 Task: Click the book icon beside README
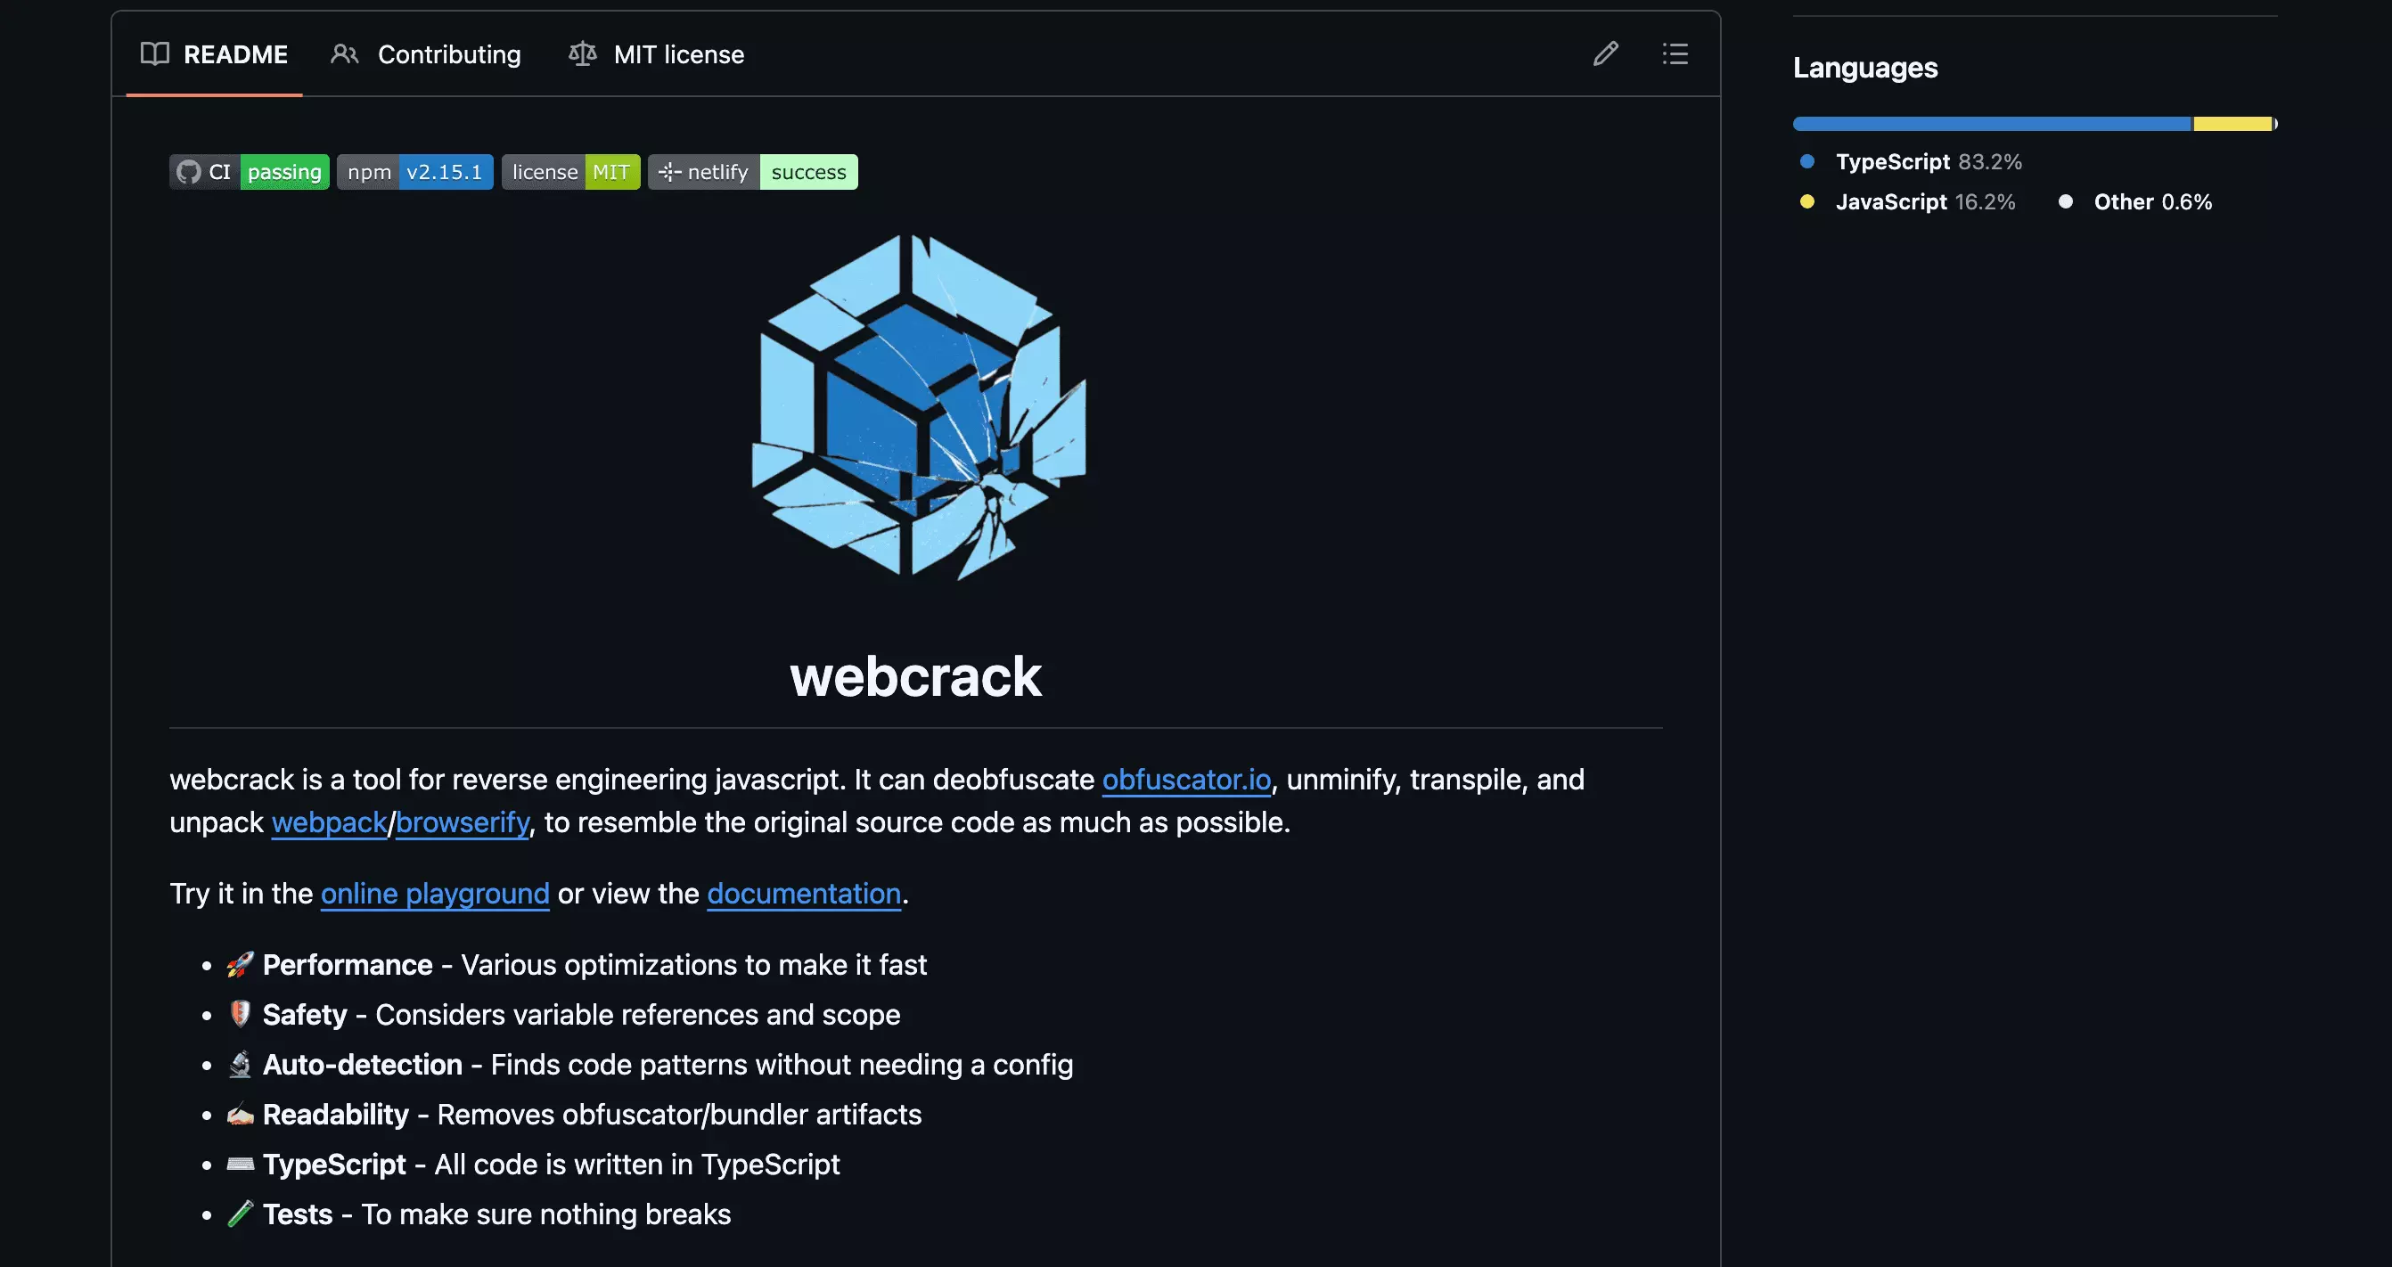(155, 53)
